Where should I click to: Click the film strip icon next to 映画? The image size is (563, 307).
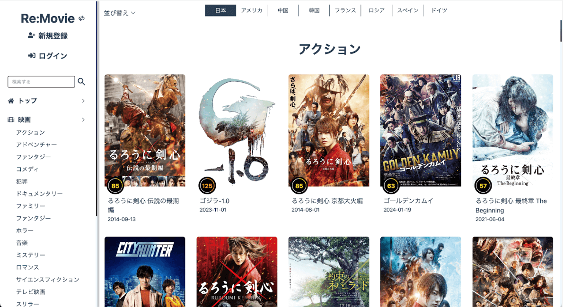pos(11,120)
